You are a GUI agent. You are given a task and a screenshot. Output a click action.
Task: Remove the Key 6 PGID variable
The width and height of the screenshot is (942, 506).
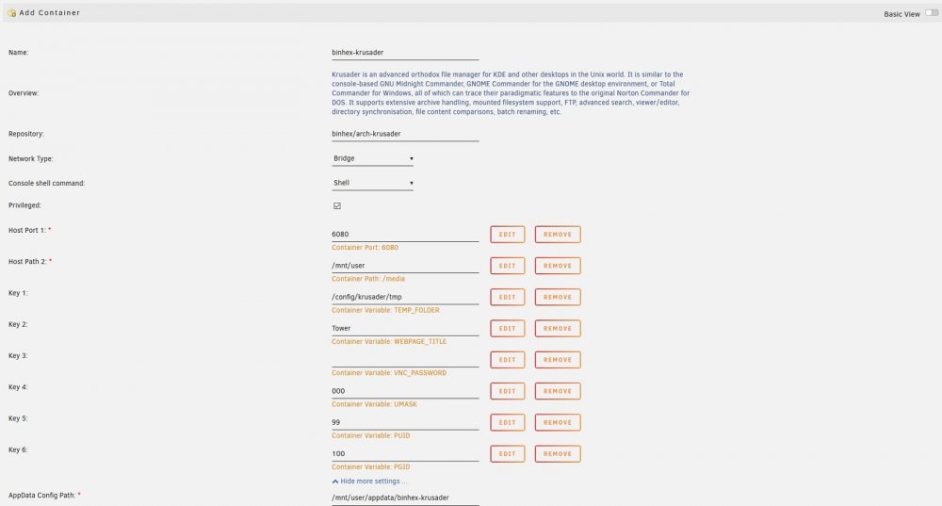pos(558,454)
